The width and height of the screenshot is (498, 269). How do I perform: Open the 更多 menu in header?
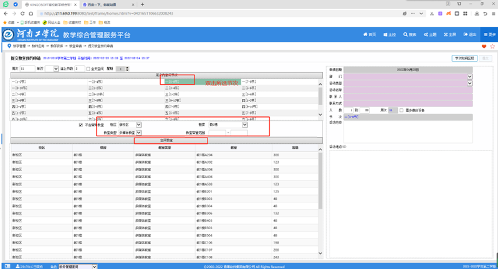tap(489, 35)
